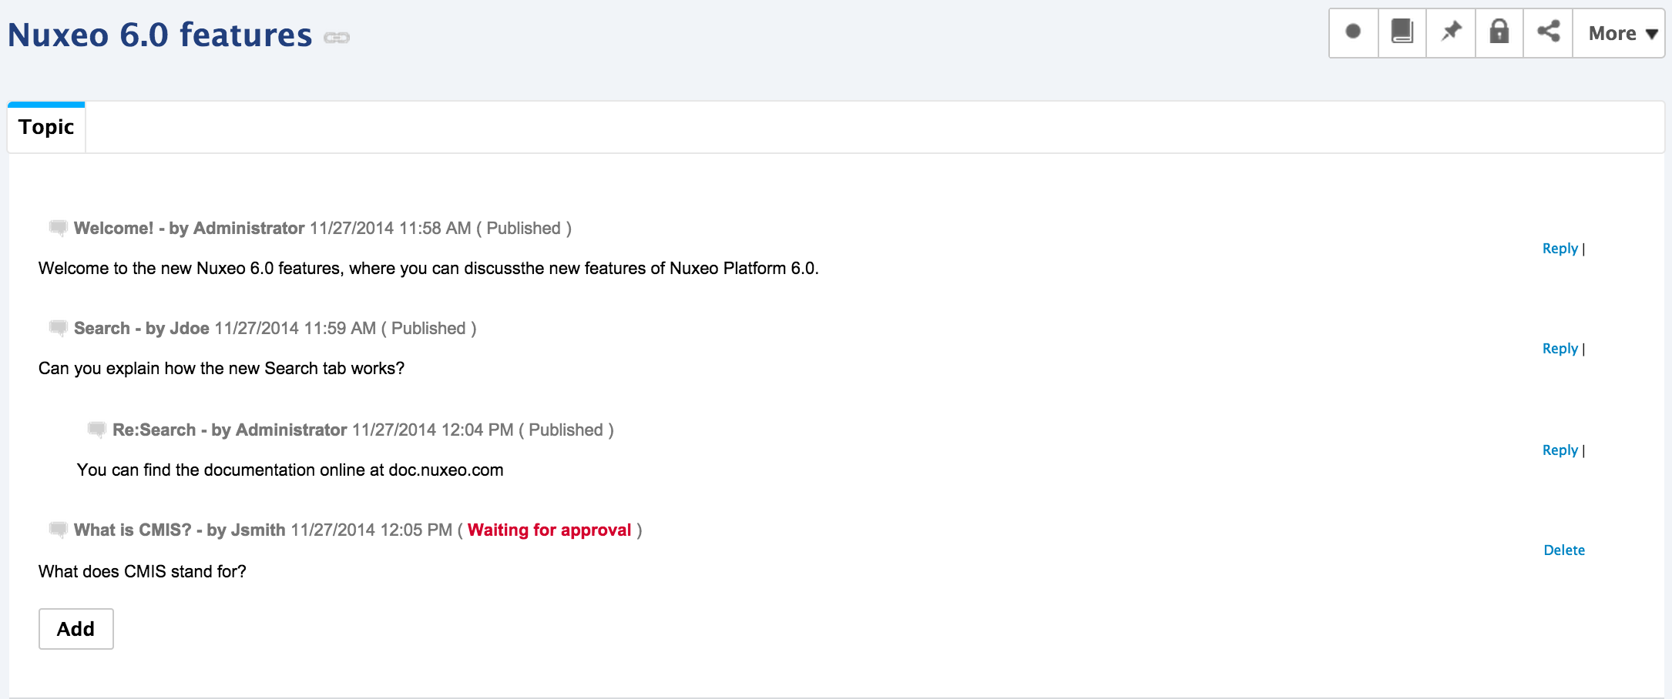The width and height of the screenshot is (1672, 699).
Task: Click Re:Search - by Administrator header
Action: pyautogui.click(x=230, y=430)
